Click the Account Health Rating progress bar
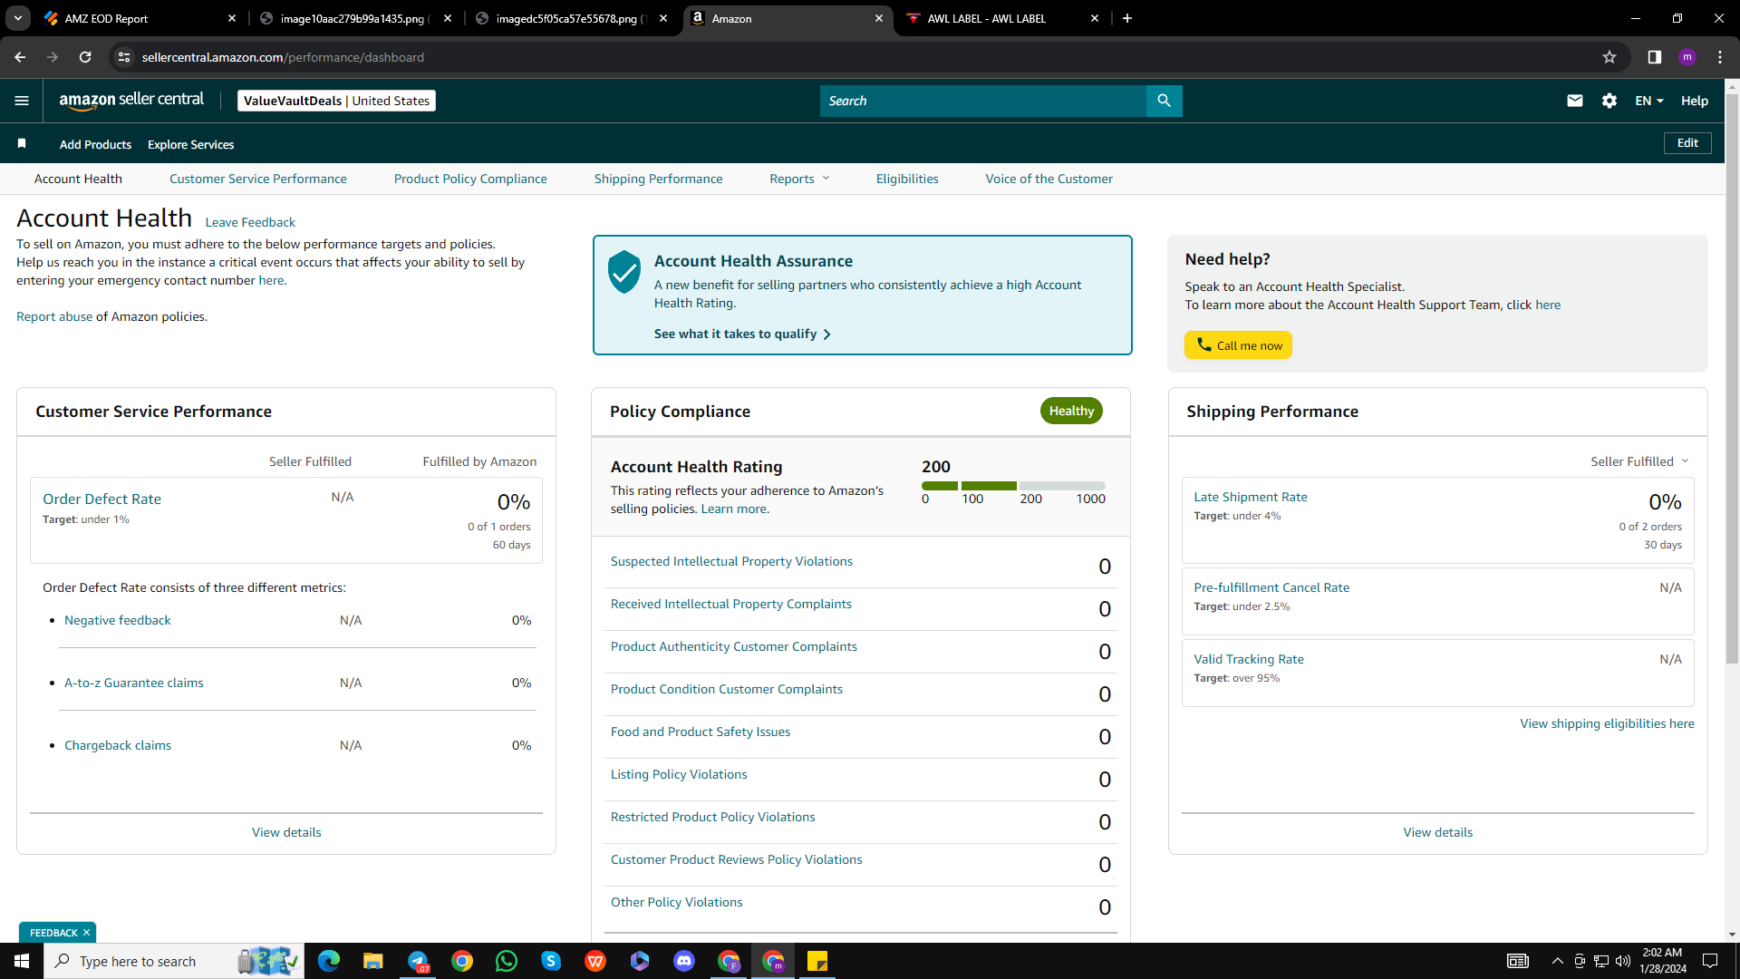1740x979 pixels. click(x=1013, y=486)
